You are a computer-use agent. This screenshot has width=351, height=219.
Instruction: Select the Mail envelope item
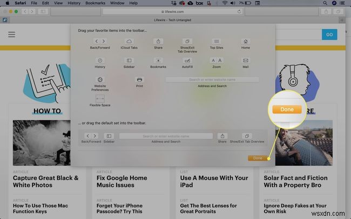[246, 63]
